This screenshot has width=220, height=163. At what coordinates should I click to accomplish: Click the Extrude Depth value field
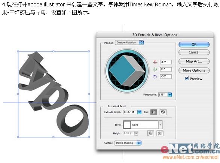click(x=130, y=112)
